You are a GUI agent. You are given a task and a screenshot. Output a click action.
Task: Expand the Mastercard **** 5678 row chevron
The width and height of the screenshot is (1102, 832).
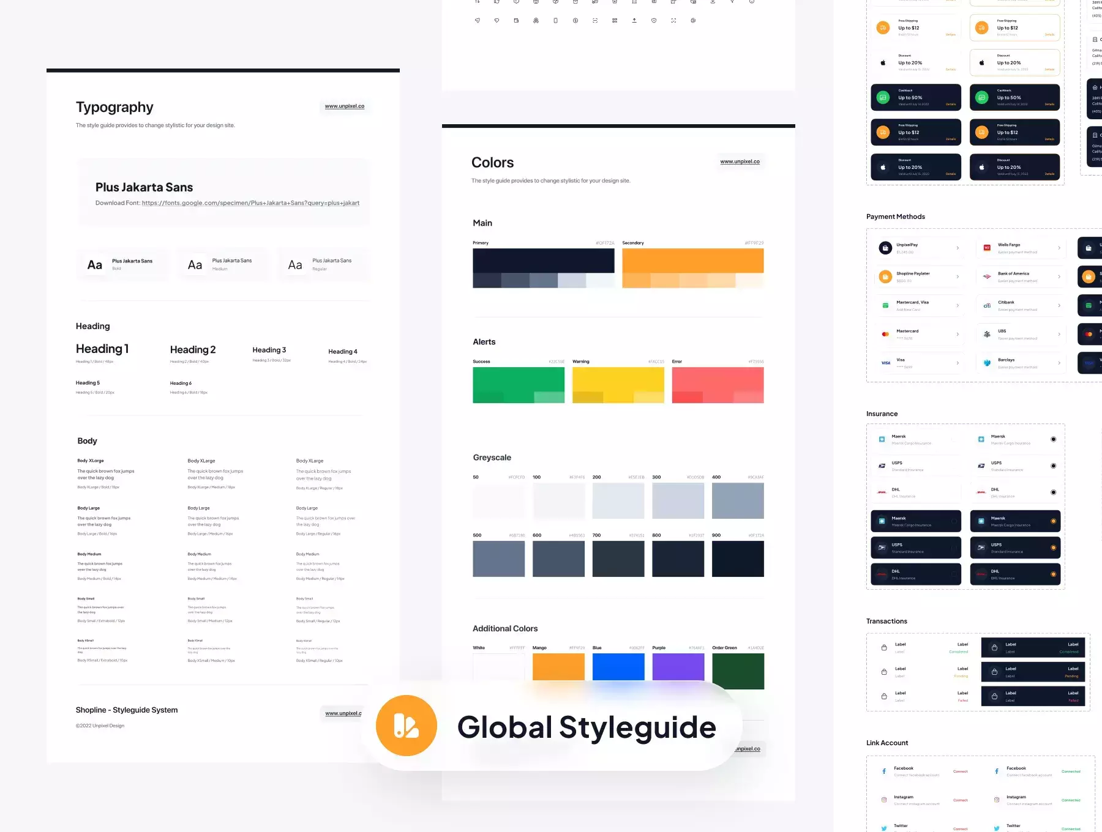tap(958, 334)
